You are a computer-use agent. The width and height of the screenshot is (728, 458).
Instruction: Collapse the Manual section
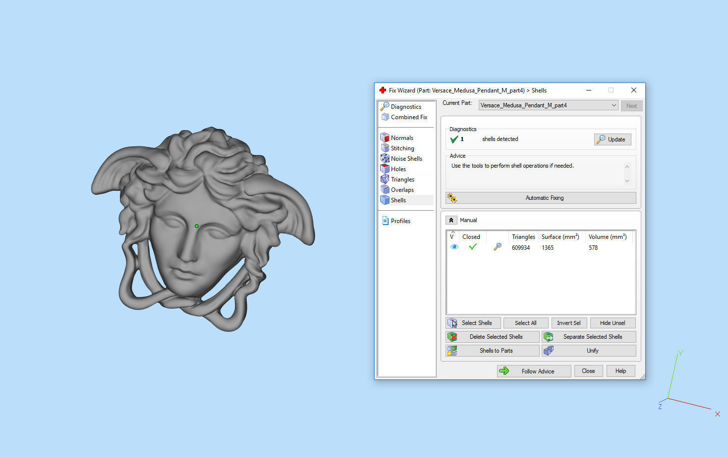(x=451, y=220)
